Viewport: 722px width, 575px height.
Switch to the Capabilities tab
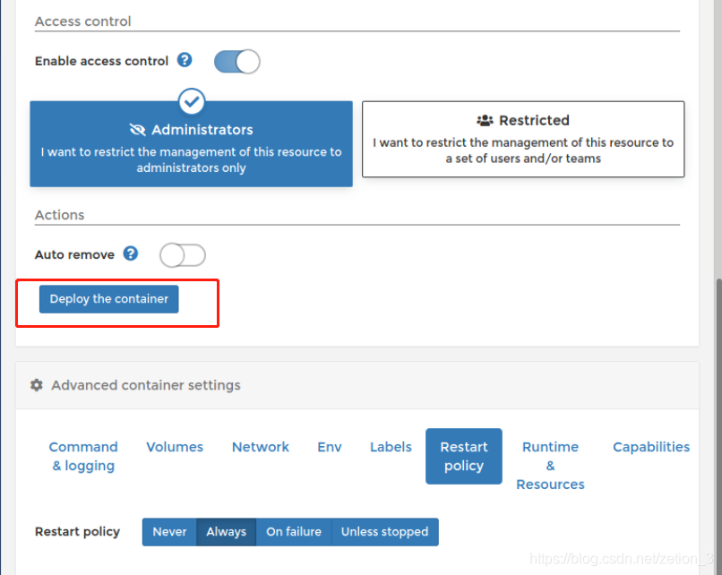[x=651, y=447]
